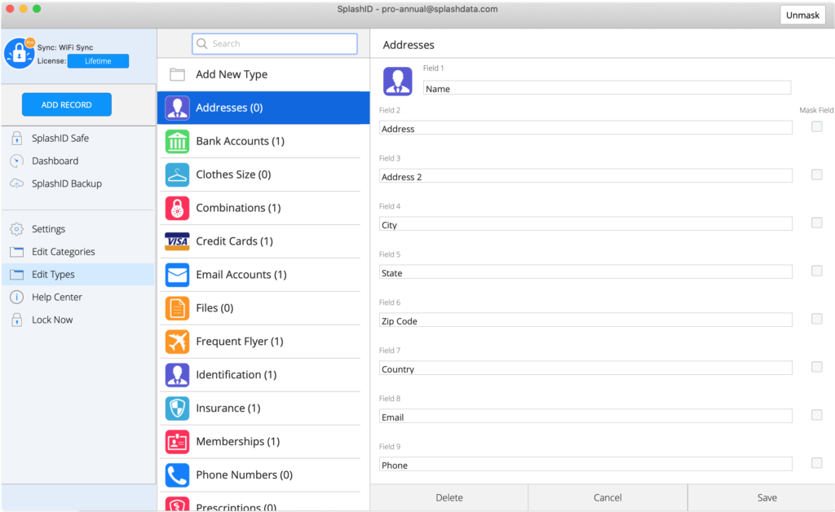
Task: Click the Unmask button
Action: click(x=802, y=15)
